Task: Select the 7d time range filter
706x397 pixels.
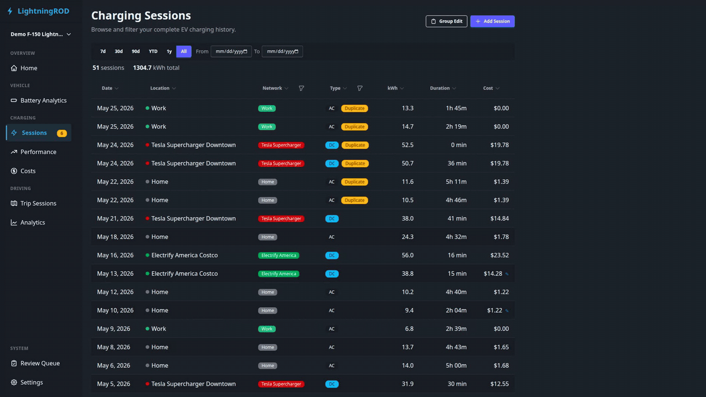Action: (x=103, y=51)
